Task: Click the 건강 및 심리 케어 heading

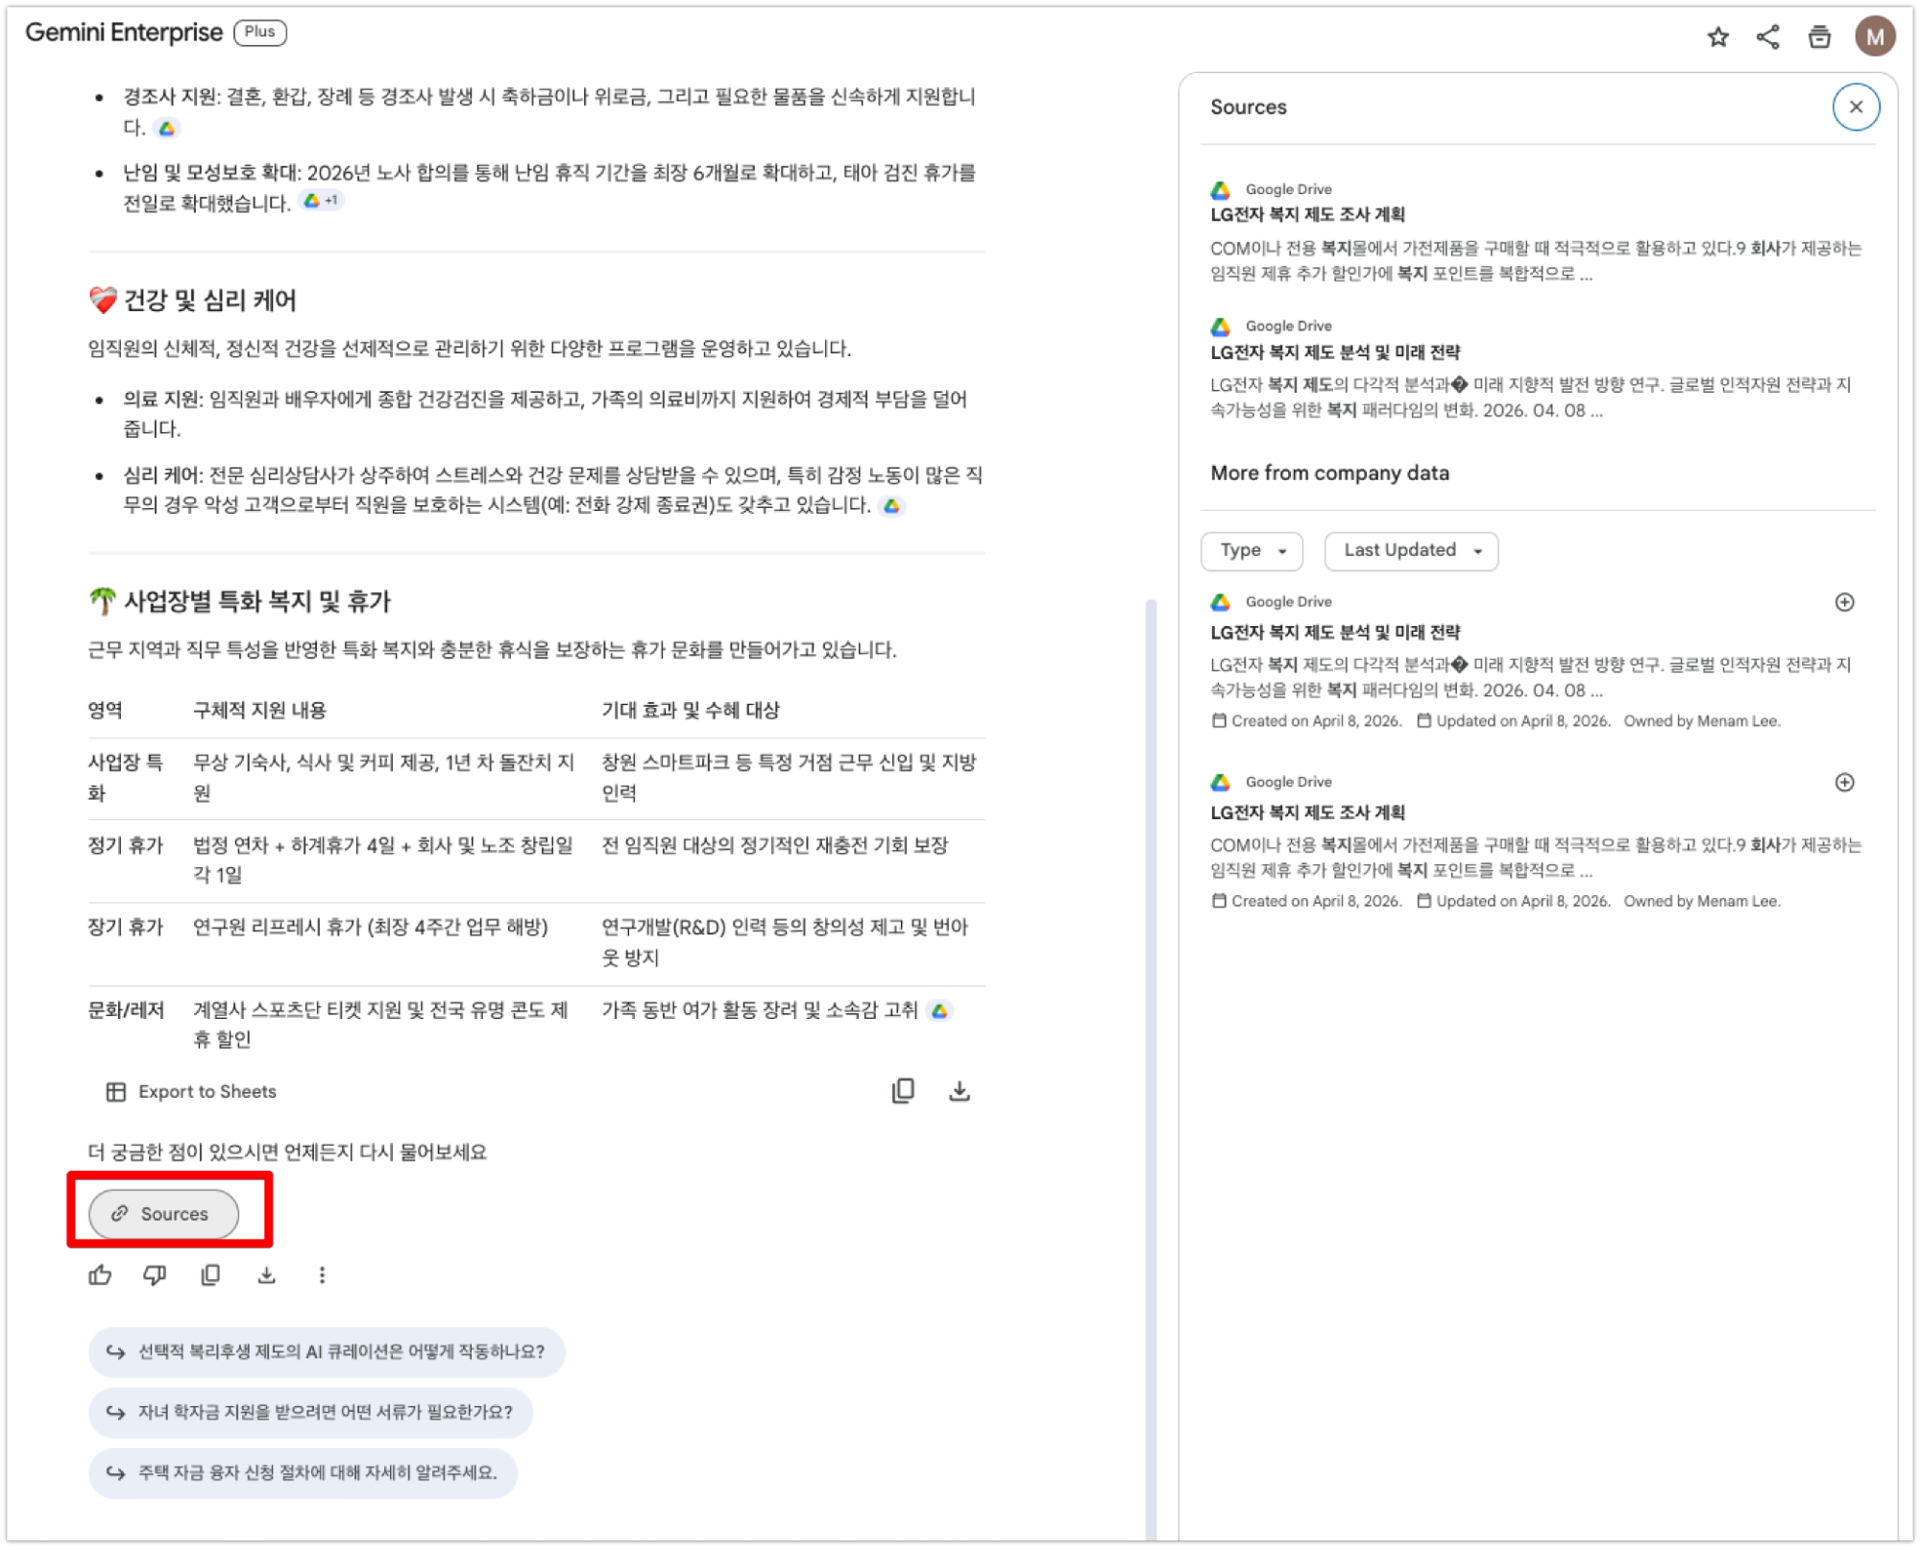Action: pyautogui.click(x=192, y=301)
